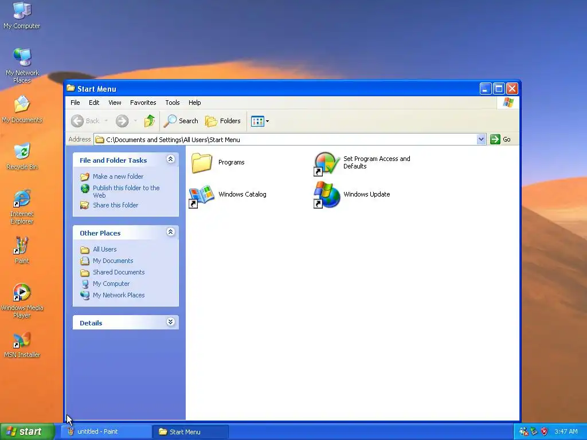
Task: Select the Paint desktop shortcut
Action: pos(22,250)
